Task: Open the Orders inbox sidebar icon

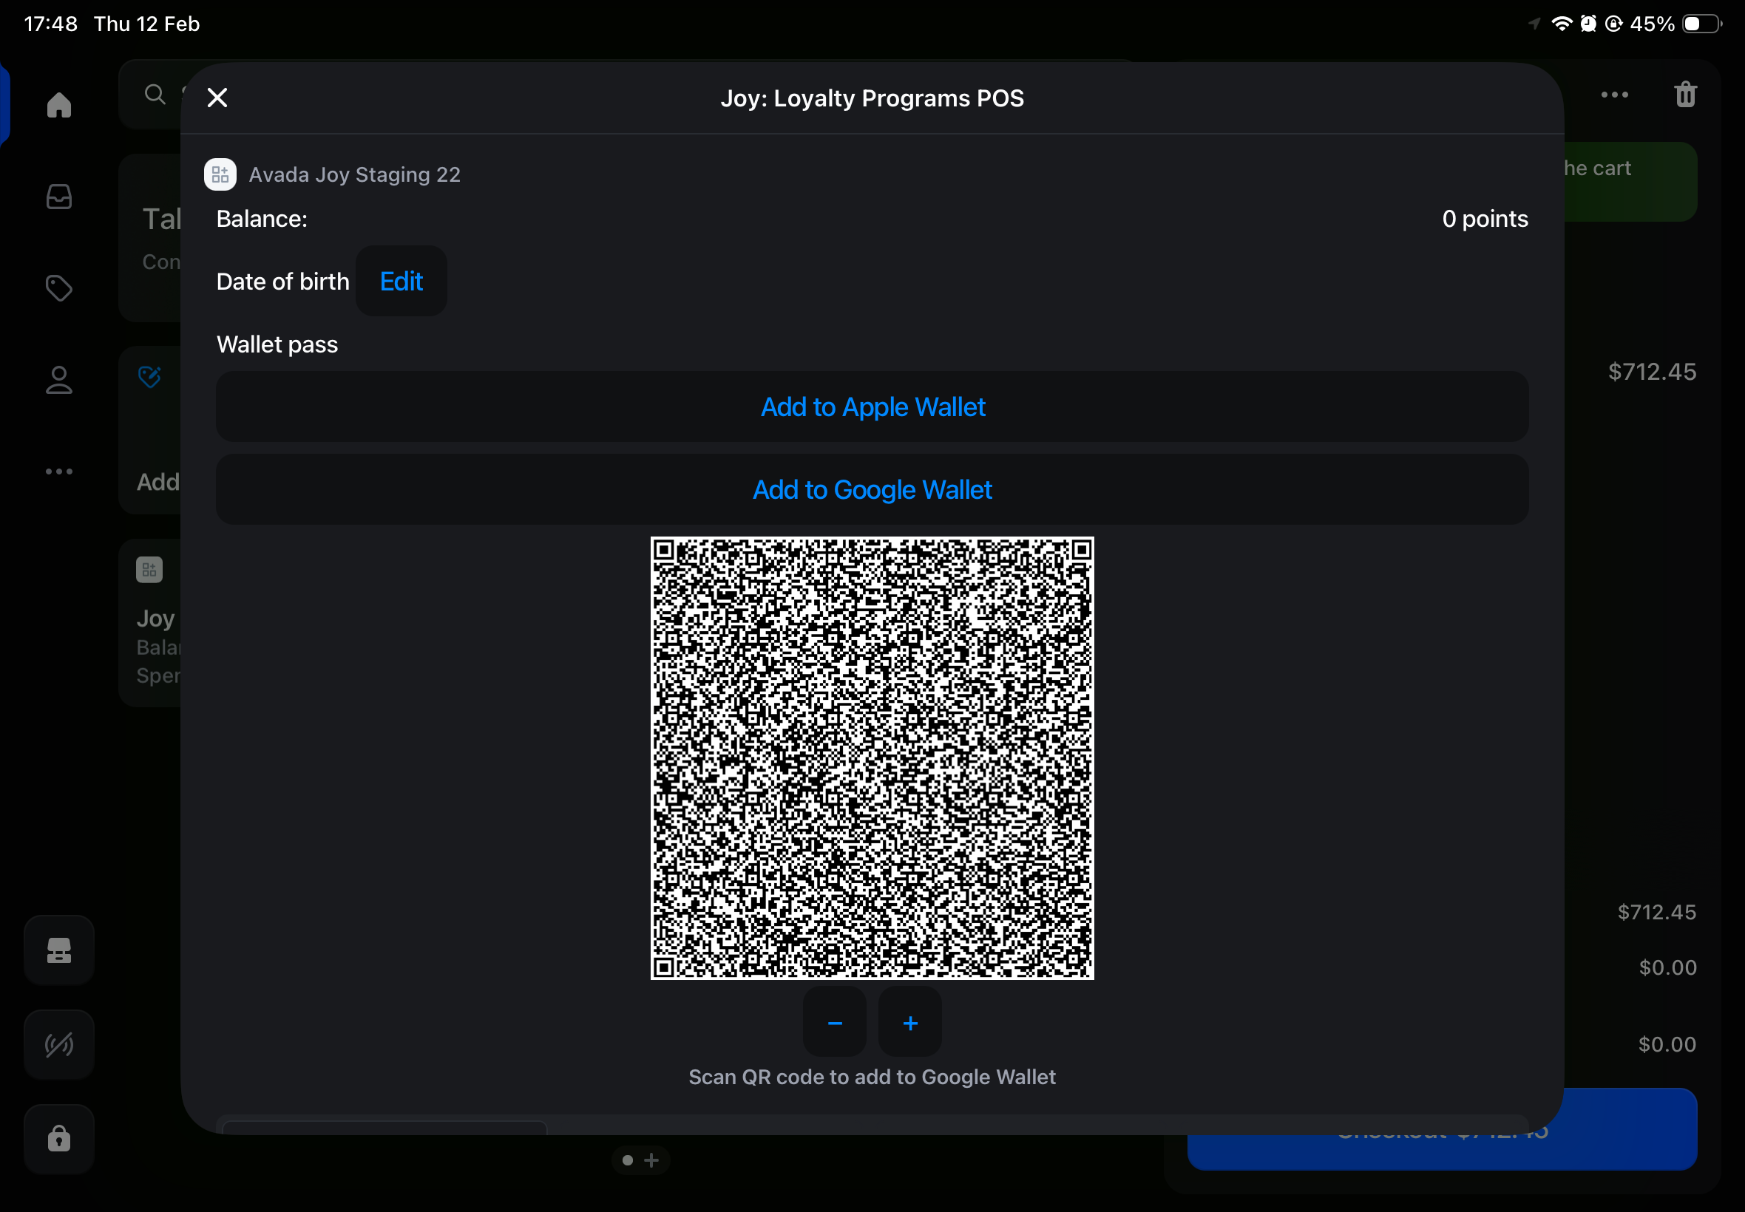Action: [x=59, y=197]
